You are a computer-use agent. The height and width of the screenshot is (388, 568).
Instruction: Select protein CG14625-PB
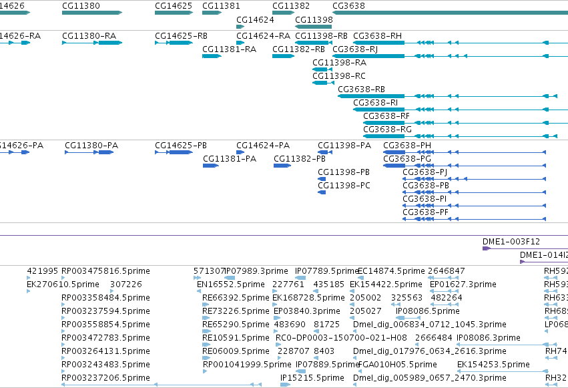coord(181,146)
